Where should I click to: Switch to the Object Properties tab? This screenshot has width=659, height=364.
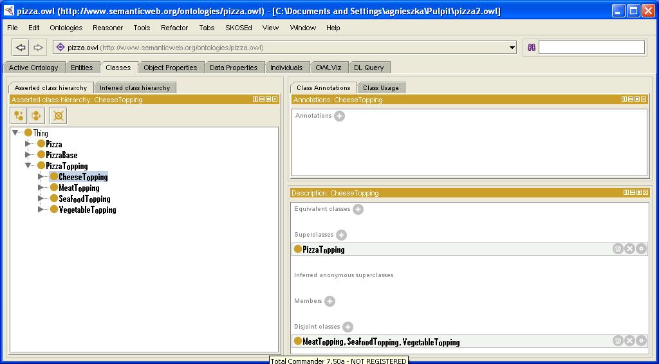tap(170, 68)
